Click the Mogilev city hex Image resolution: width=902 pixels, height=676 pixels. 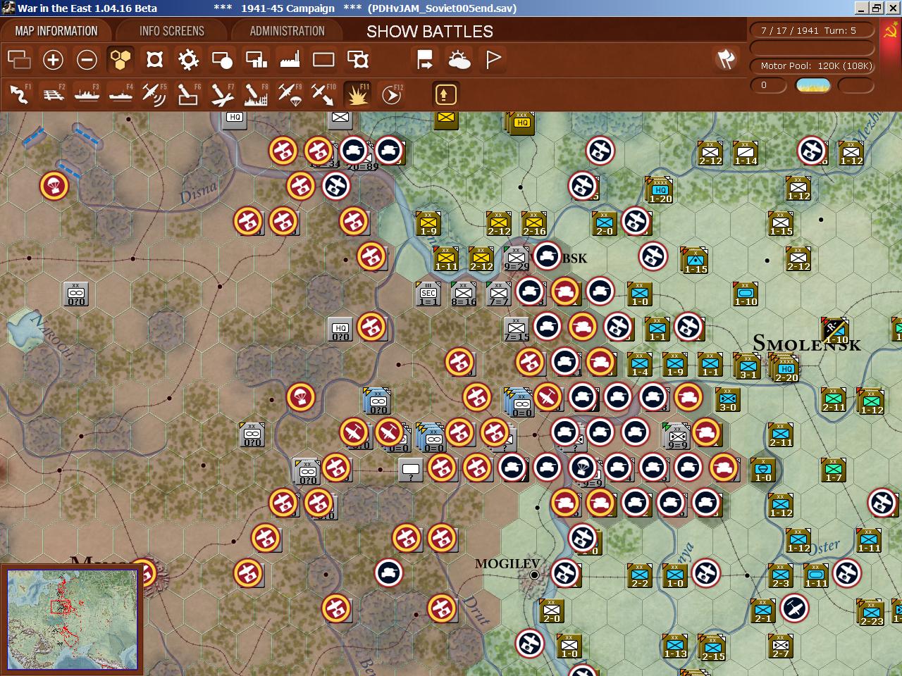point(535,575)
